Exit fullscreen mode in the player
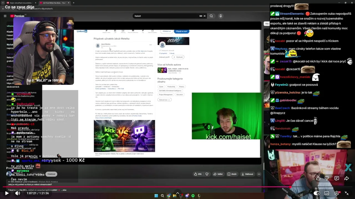 [x=347, y=193]
